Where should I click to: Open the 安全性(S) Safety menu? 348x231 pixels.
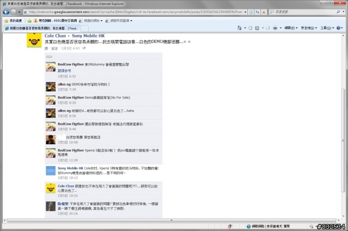click(x=309, y=28)
